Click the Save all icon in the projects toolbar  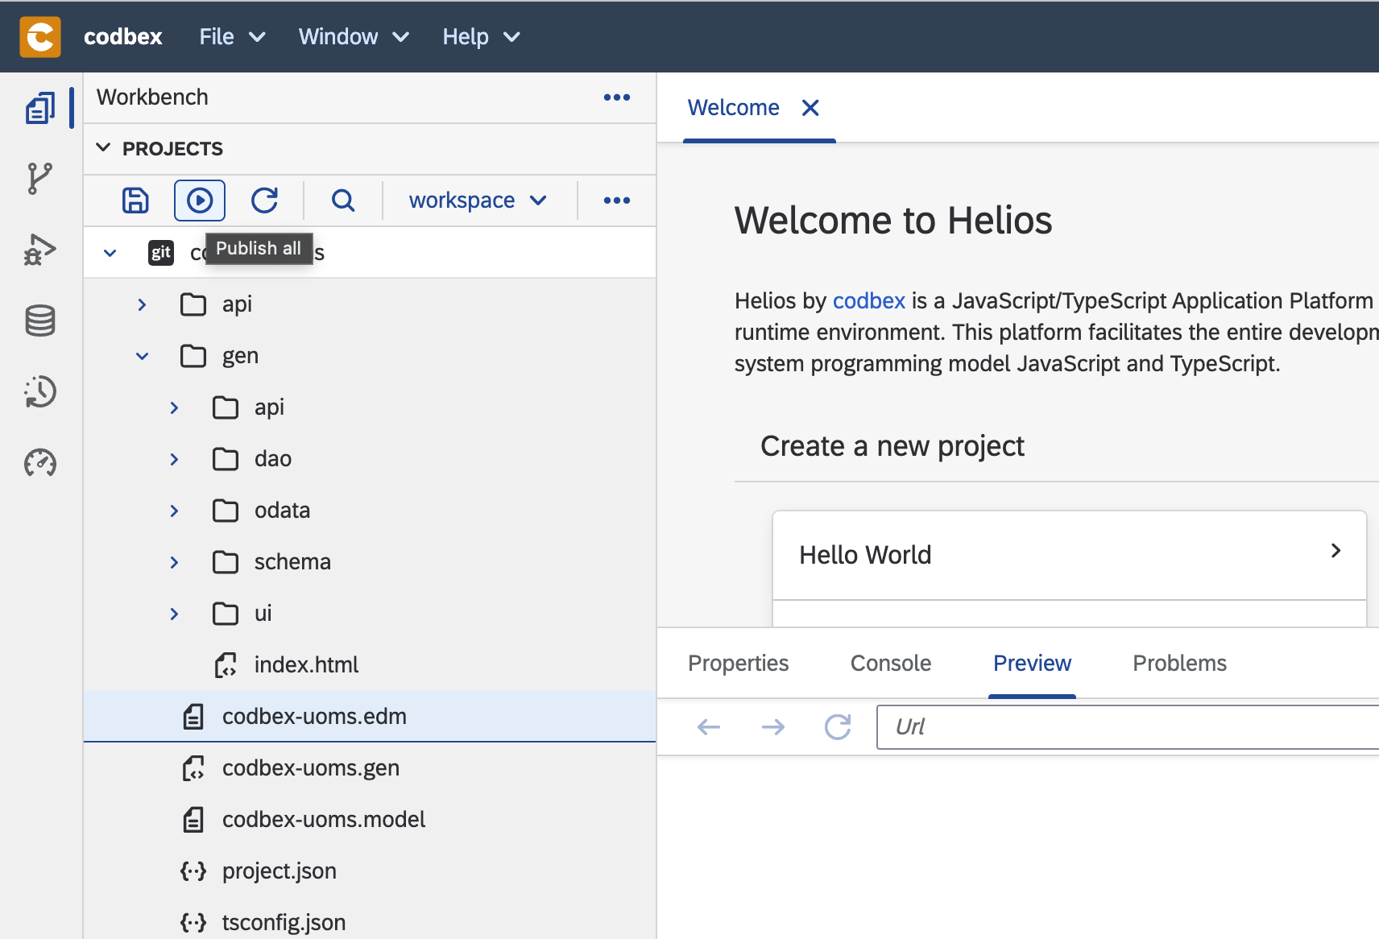135,200
